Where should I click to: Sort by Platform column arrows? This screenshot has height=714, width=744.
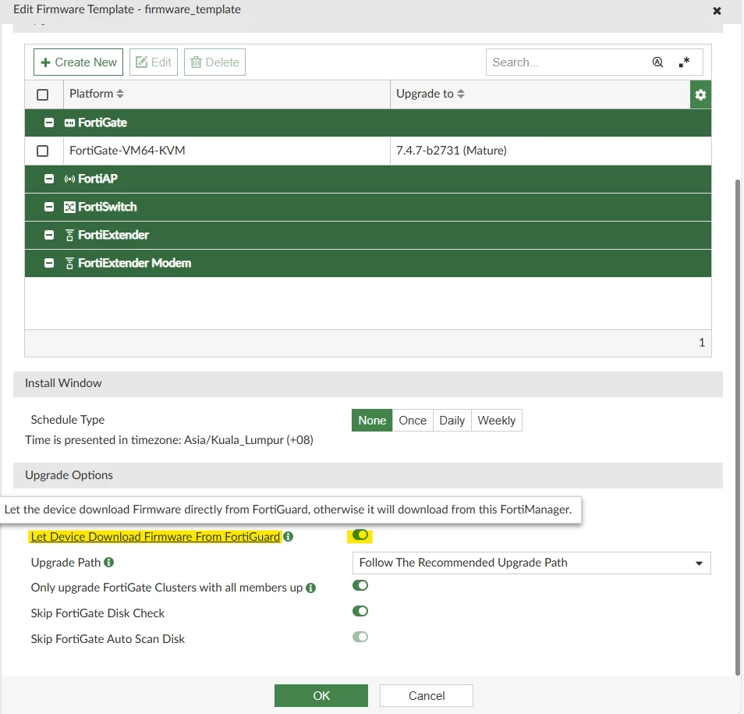(120, 94)
